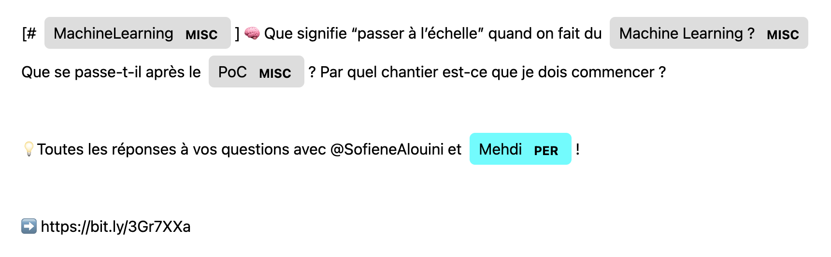Click the exclamation mark after Mehdi
Image resolution: width=831 pixels, height=257 pixels.
click(x=578, y=149)
